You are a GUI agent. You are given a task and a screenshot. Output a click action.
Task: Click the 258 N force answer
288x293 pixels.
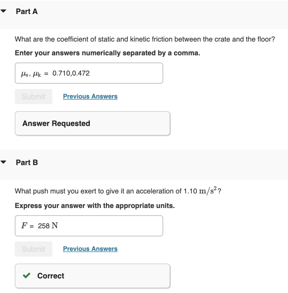[48, 226]
